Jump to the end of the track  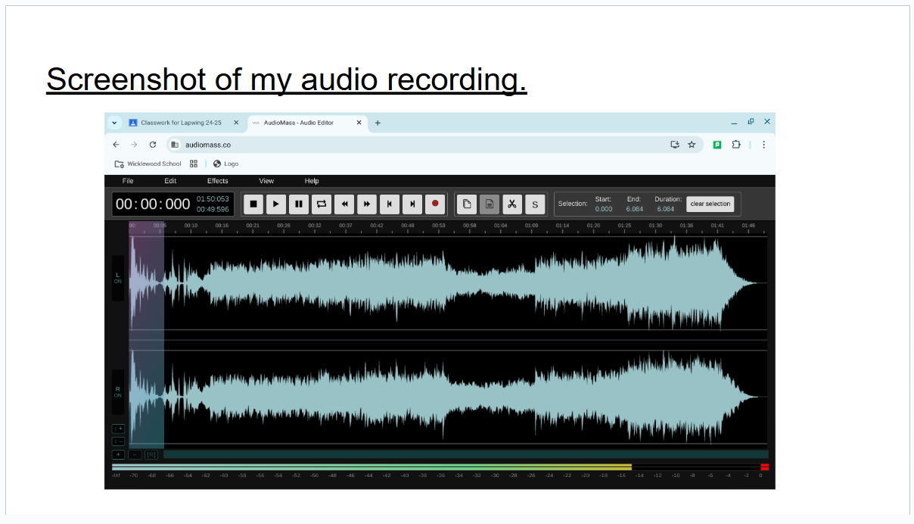click(412, 204)
